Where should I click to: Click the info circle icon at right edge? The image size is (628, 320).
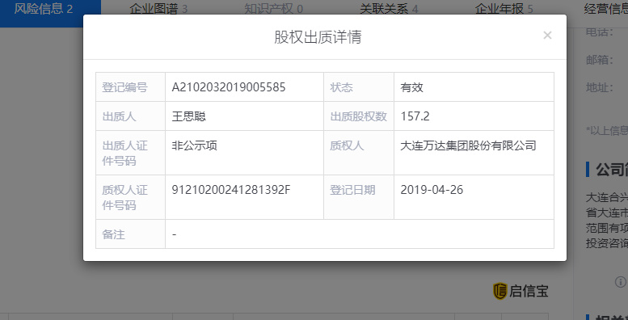click(x=620, y=282)
